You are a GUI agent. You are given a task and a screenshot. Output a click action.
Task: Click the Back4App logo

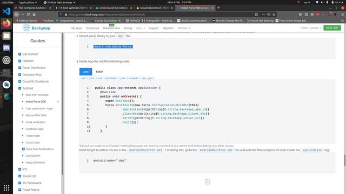[x=37, y=28]
